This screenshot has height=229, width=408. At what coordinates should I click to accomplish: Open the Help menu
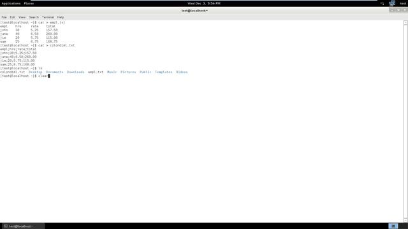(61, 17)
